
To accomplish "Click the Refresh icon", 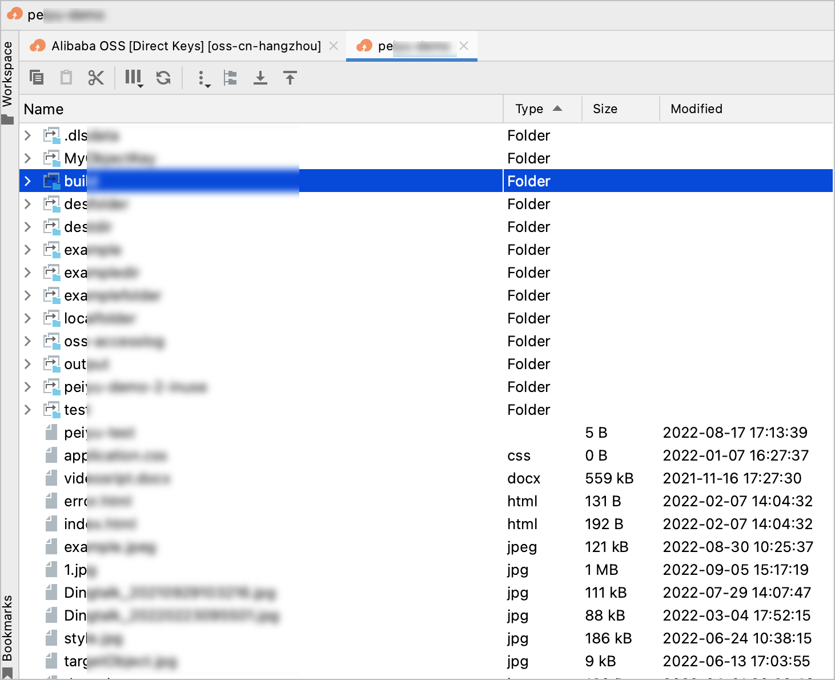I will 163,78.
